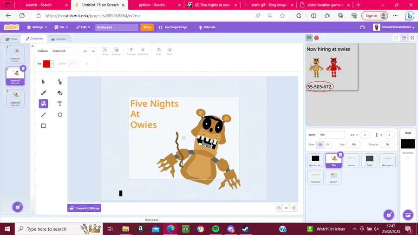The image size is (418, 235).
Task: Select the Reshape tool
Action: click(60, 82)
